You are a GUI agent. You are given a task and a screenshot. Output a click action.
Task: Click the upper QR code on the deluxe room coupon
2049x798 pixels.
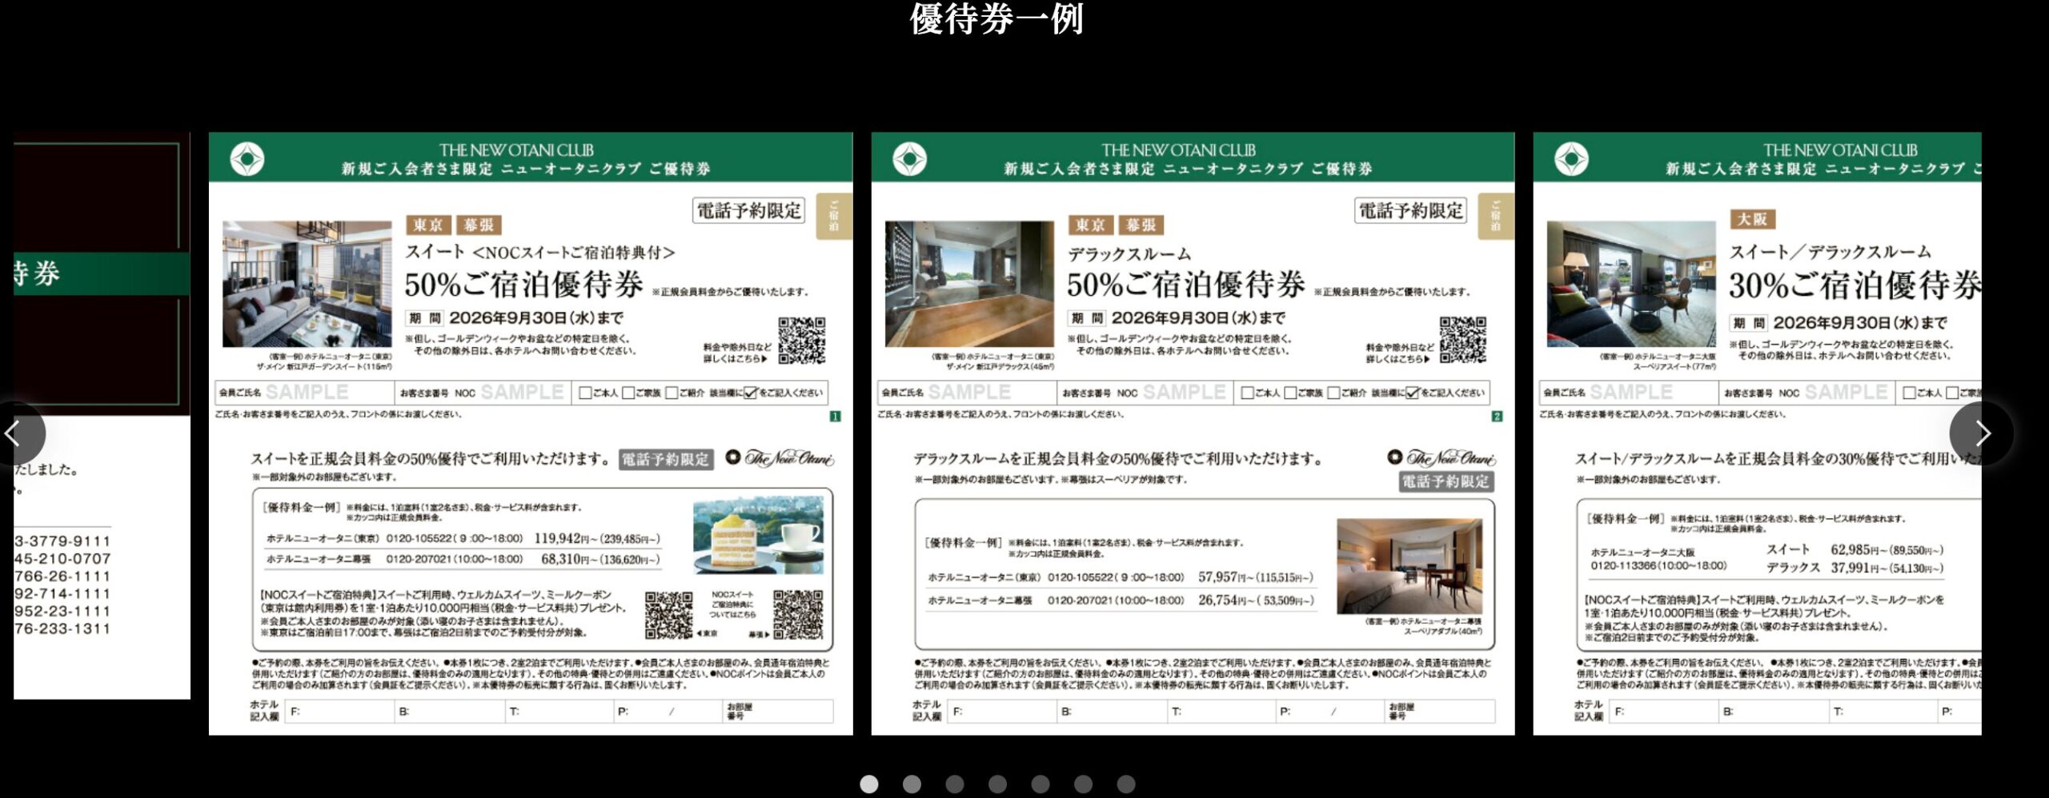click(1463, 341)
